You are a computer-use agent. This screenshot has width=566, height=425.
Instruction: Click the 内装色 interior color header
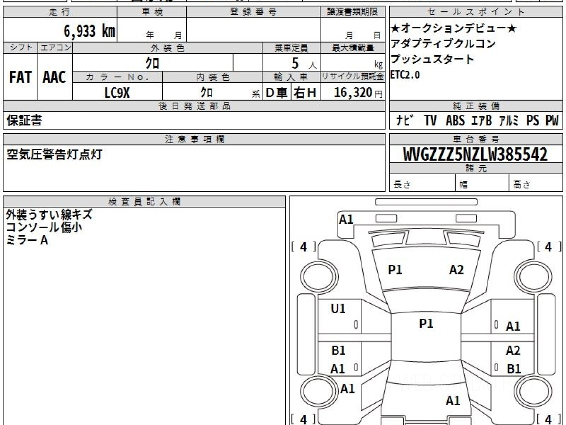[212, 77]
